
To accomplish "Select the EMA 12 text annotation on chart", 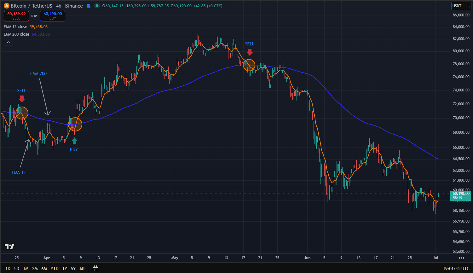I will point(19,172).
